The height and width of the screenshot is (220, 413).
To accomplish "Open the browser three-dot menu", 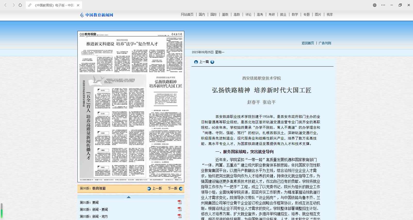I will (x=383, y=5).
